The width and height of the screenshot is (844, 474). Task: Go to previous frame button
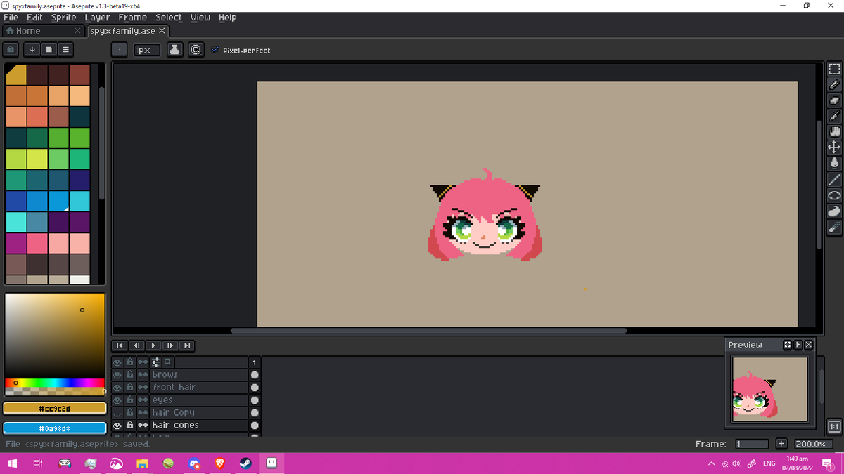136,345
